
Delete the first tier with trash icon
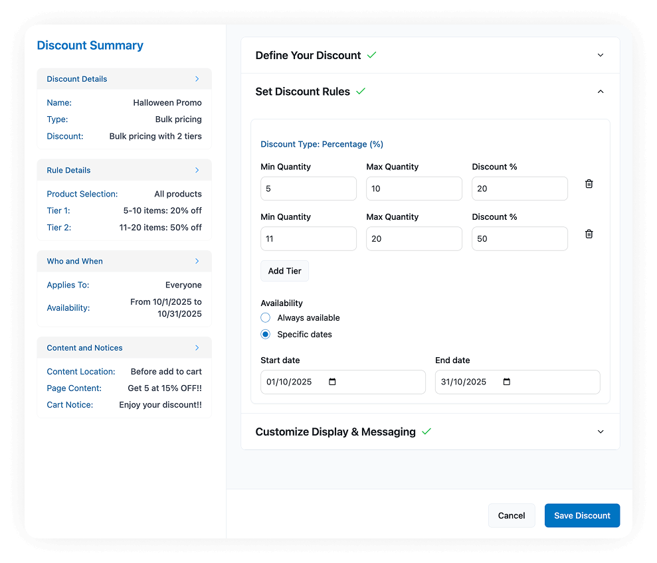[589, 184]
